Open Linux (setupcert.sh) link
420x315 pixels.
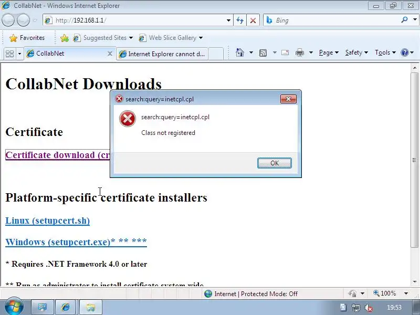(x=47, y=220)
